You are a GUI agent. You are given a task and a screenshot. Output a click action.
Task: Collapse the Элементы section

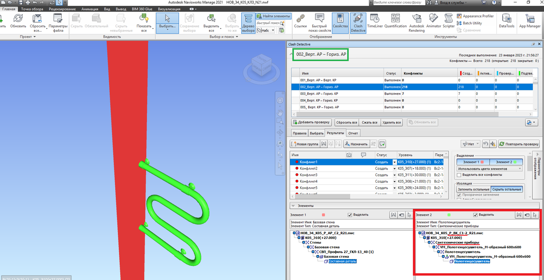pos(293,205)
